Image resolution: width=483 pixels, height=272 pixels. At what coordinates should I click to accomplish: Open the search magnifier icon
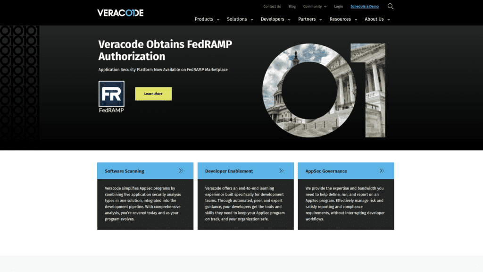(390, 6)
